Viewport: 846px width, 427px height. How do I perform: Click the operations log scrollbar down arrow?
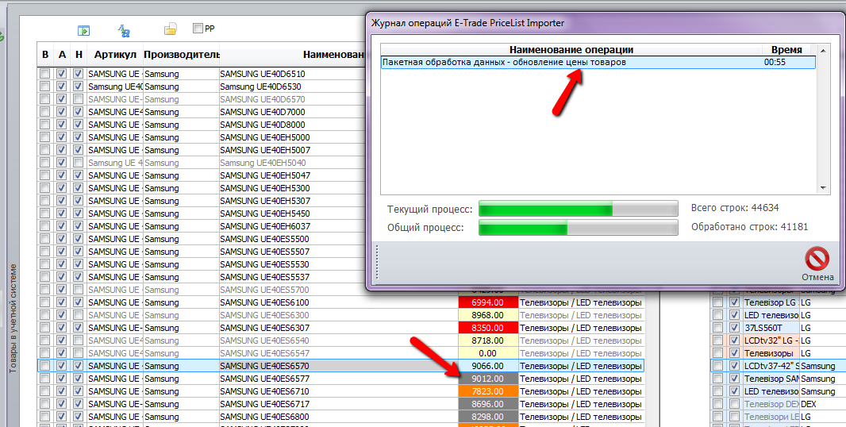pyautogui.click(x=823, y=188)
